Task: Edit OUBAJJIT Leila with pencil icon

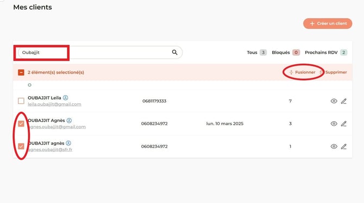Action: point(344,101)
